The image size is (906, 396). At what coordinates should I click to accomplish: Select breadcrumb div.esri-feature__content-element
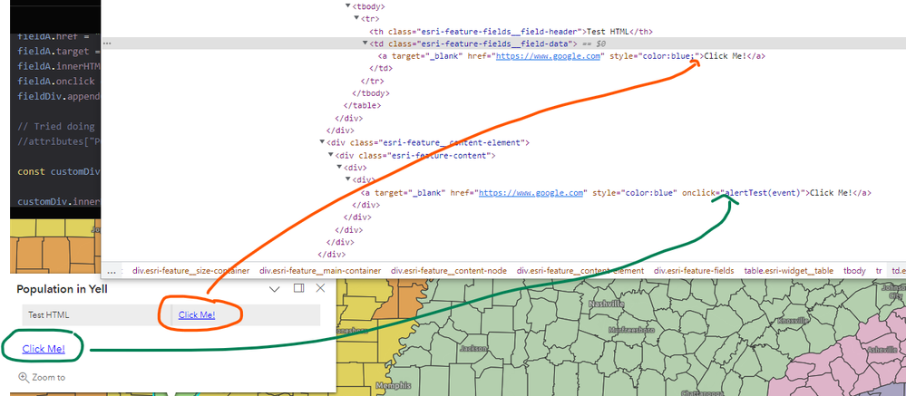pyautogui.click(x=580, y=270)
